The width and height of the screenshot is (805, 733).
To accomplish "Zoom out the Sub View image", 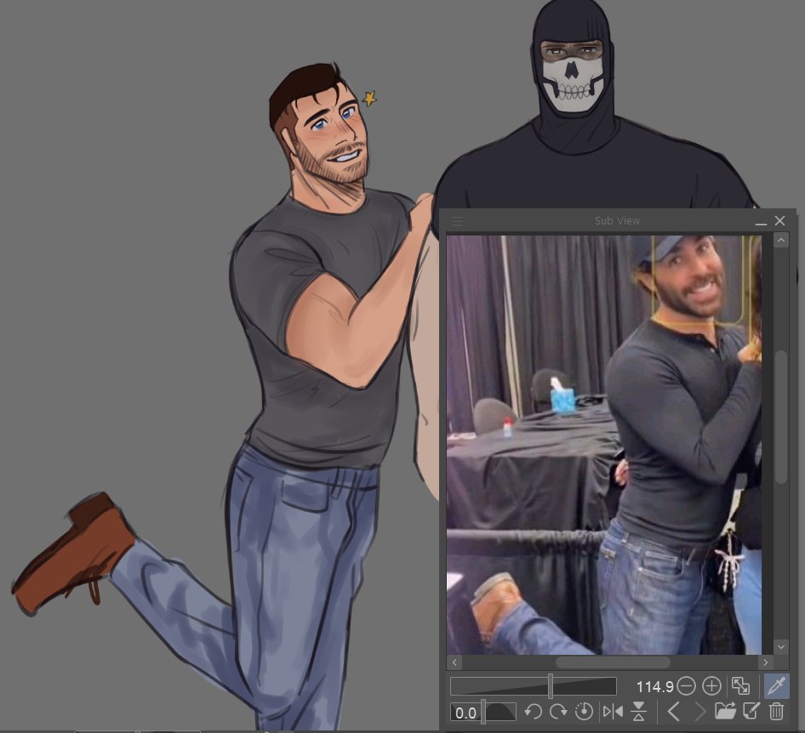I will coord(686,686).
